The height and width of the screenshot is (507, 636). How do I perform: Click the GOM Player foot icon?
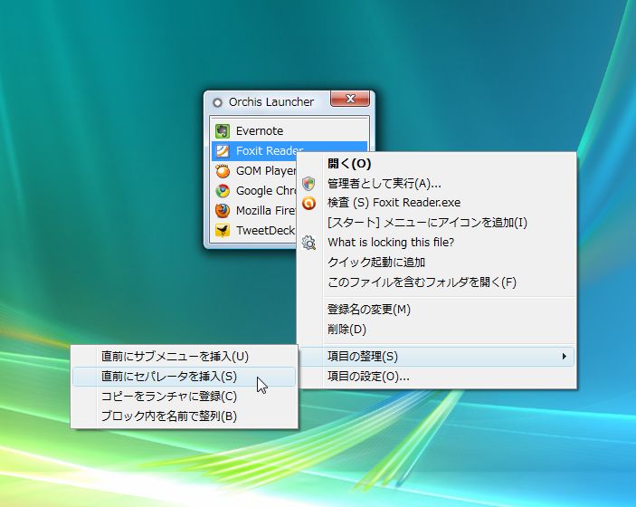tap(223, 171)
